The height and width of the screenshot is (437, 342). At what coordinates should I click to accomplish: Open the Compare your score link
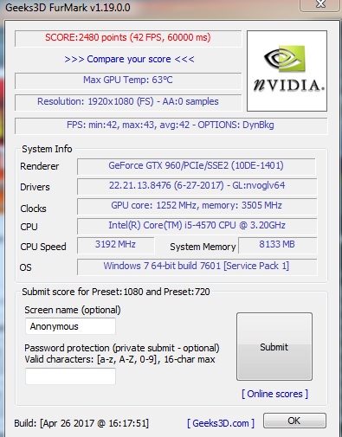129,59
